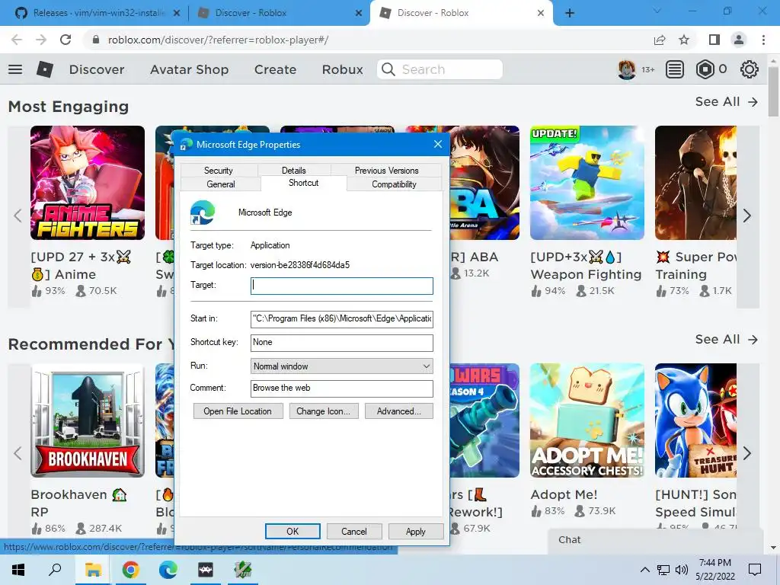
Task: Reload the Roblox page
Action: [x=66, y=40]
